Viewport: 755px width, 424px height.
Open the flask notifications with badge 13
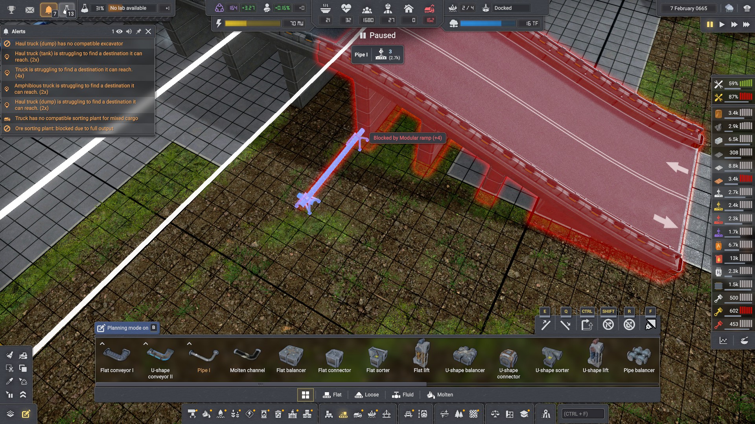(x=67, y=10)
